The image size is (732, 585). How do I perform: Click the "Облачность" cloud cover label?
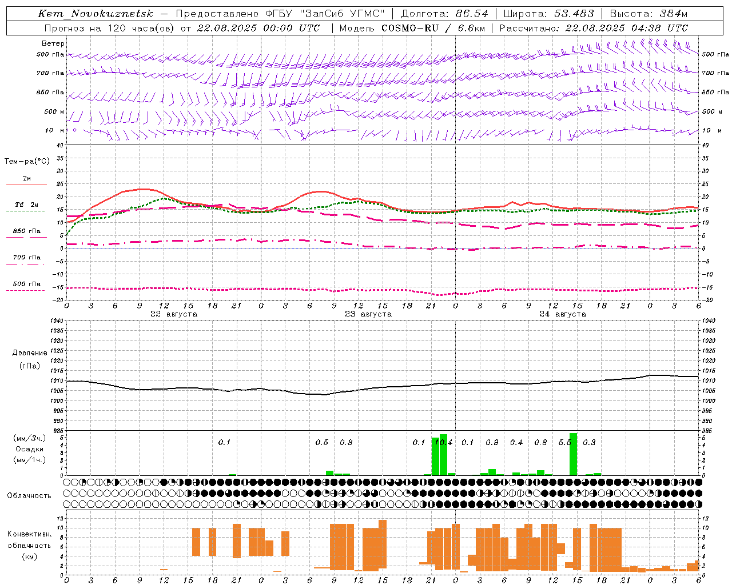point(29,495)
